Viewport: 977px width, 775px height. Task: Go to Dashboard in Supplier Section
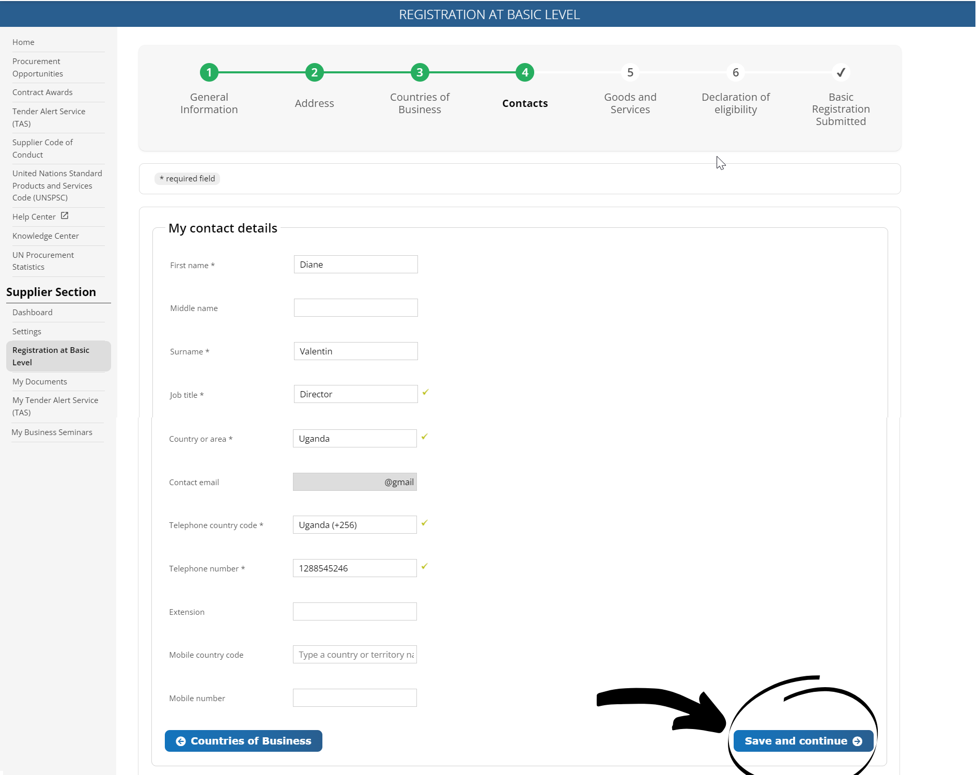[x=33, y=313]
